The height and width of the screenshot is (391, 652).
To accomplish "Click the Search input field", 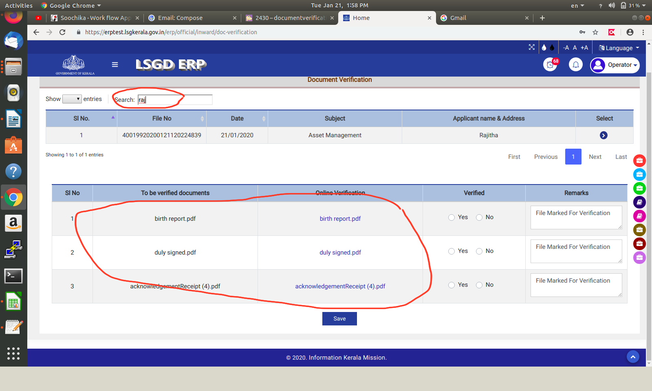I will pos(175,100).
